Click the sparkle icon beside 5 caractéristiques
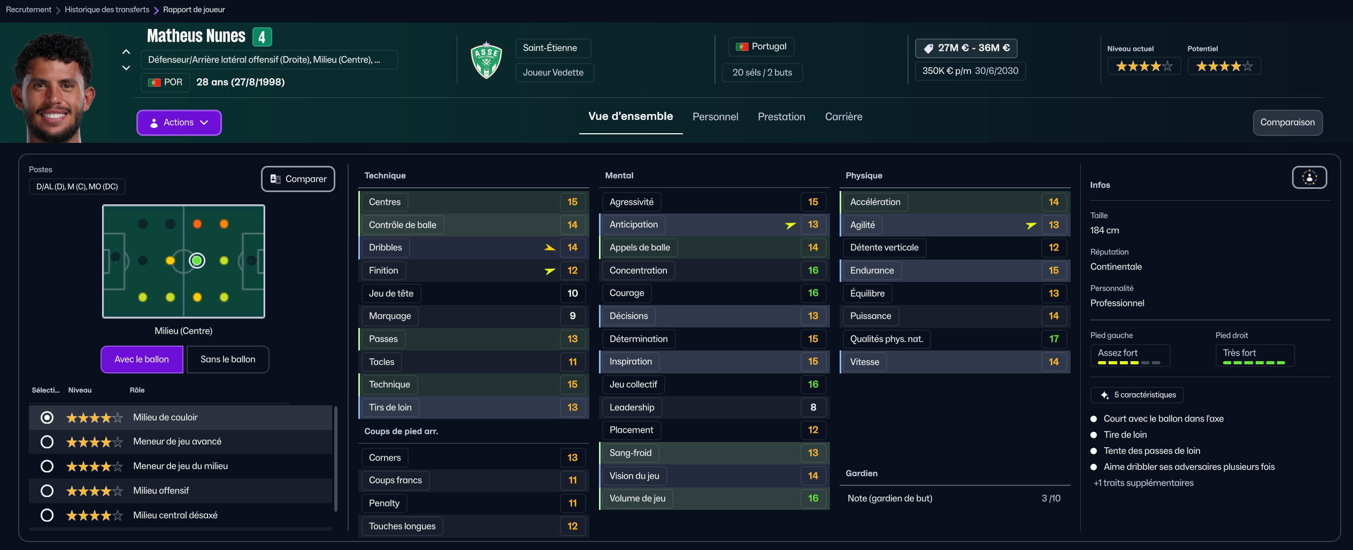This screenshot has height=550, width=1353. tap(1104, 395)
